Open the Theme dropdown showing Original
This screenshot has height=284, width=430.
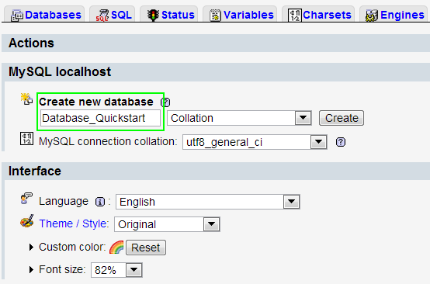[x=167, y=224]
